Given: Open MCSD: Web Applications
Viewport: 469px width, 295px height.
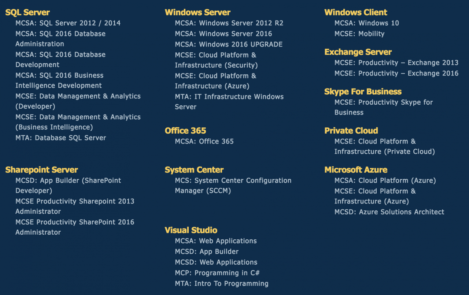Looking at the screenshot, I should pos(216,262).
